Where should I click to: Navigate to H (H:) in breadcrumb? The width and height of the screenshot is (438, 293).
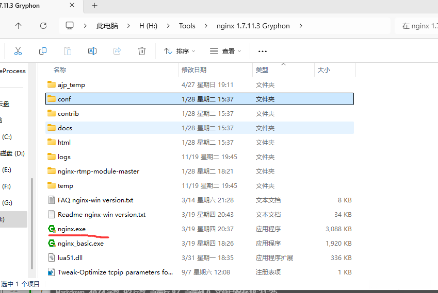(x=149, y=26)
